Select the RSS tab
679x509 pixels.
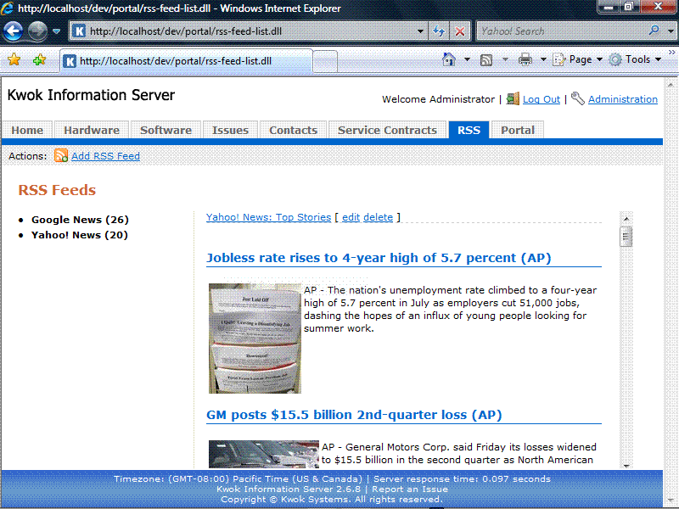click(x=469, y=130)
